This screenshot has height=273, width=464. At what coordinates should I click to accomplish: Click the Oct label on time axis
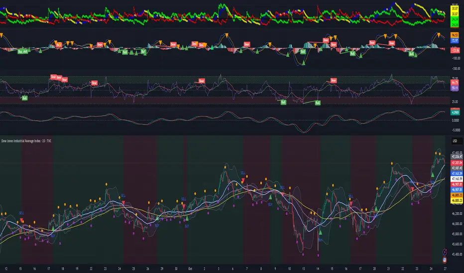[x=190, y=269]
